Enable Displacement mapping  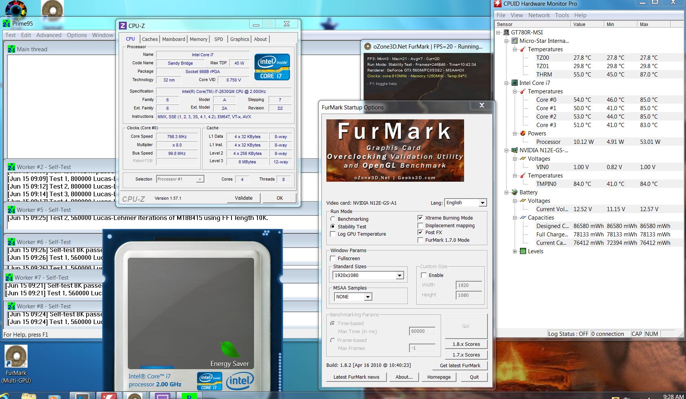click(x=420, y=226)
